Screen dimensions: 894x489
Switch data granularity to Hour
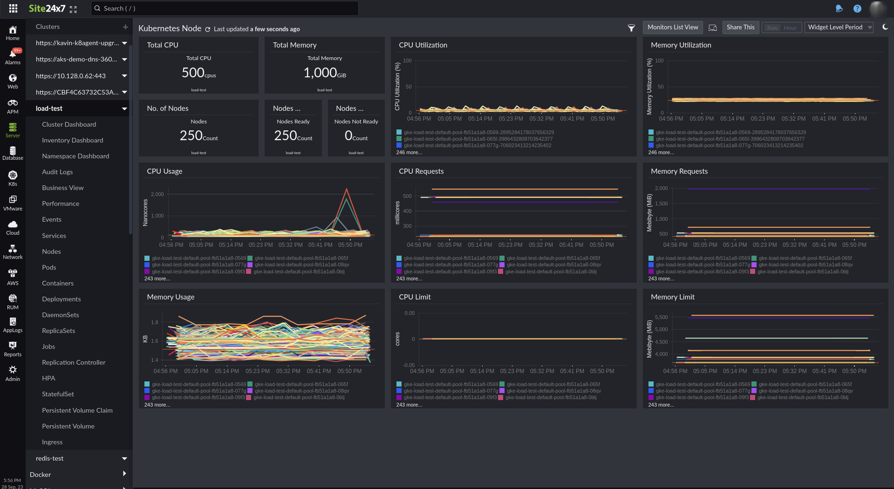click(791, 27)
